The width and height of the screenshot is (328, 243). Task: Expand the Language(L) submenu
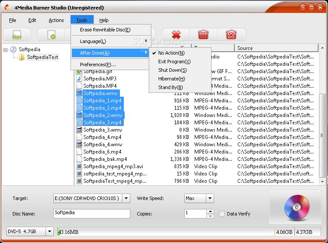(111, 41)
